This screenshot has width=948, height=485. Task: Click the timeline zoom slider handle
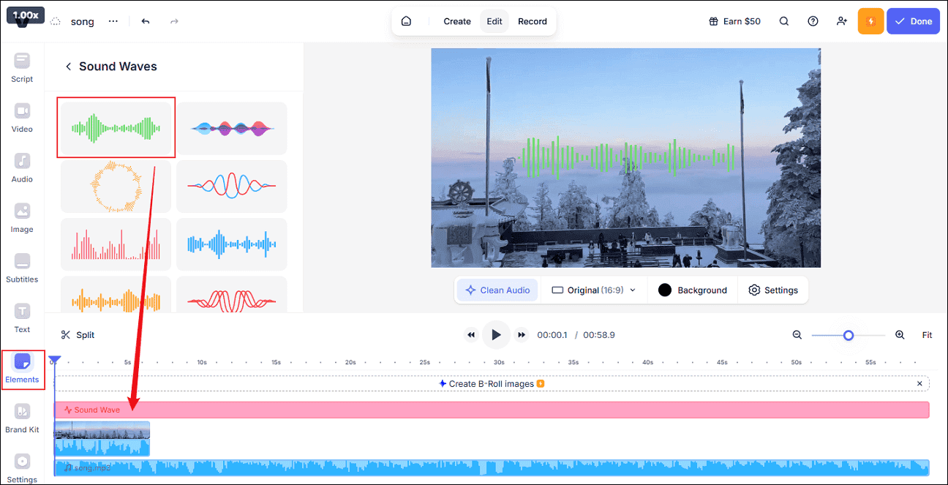[849, 335]
